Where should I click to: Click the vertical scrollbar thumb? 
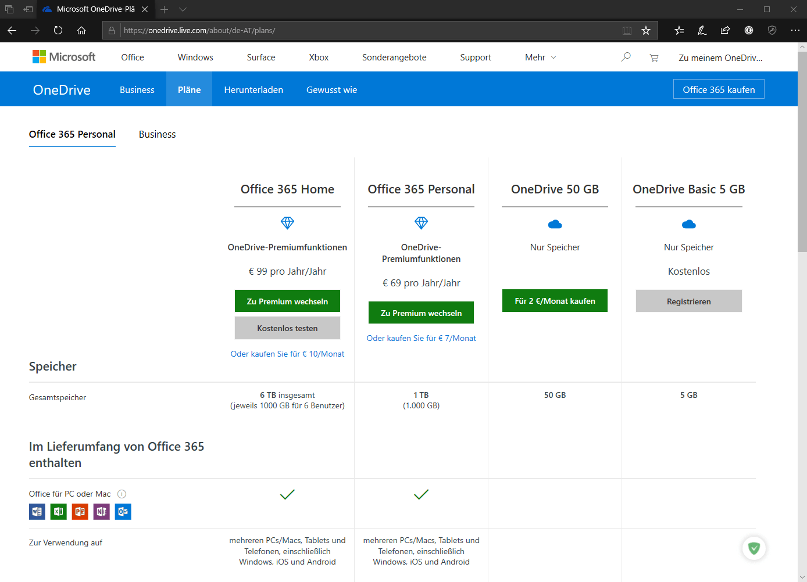(x=802, y=152)
